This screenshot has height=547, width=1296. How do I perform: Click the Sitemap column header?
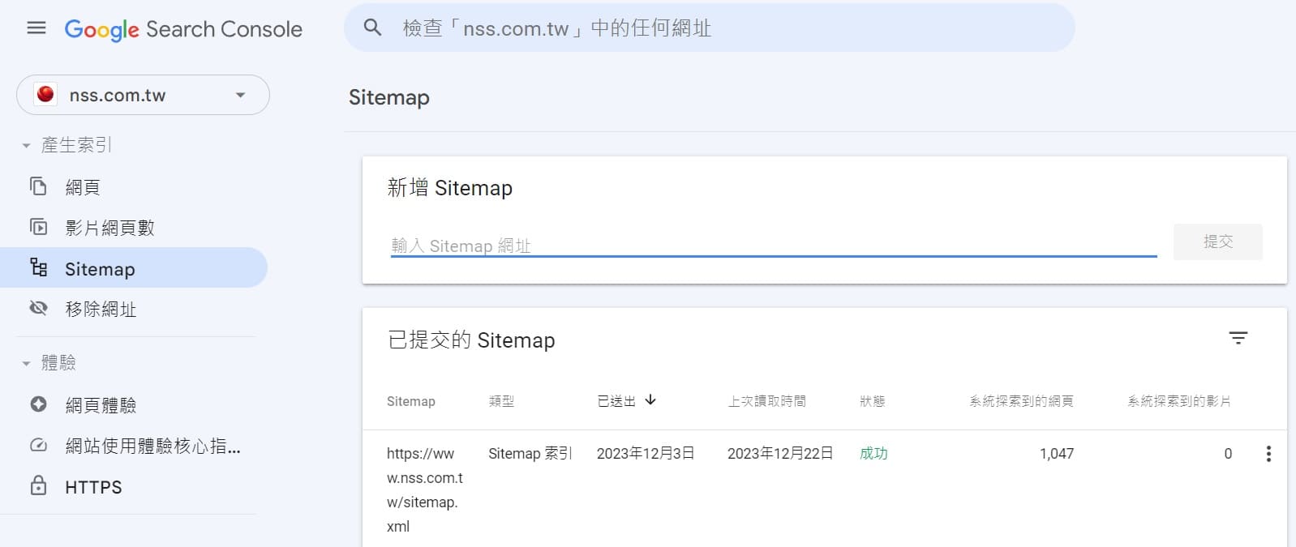point(411,401)
